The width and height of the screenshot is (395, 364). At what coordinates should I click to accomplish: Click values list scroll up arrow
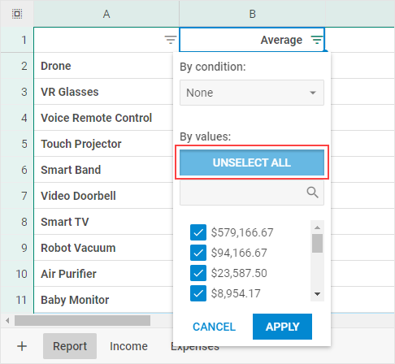pyautogui.click(x=317, y=227)
